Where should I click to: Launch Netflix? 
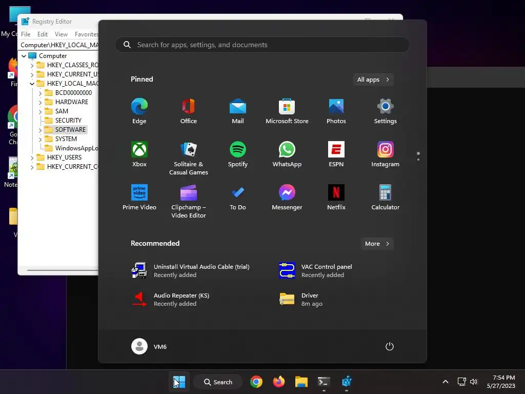pos(336,198)
